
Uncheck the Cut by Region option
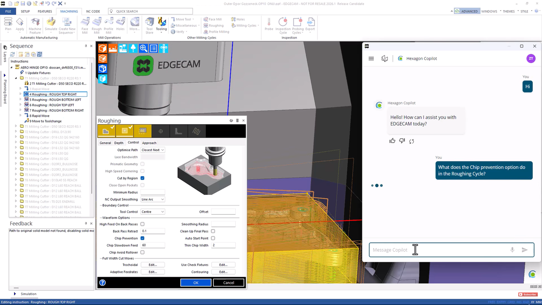(x=142, y=178)
